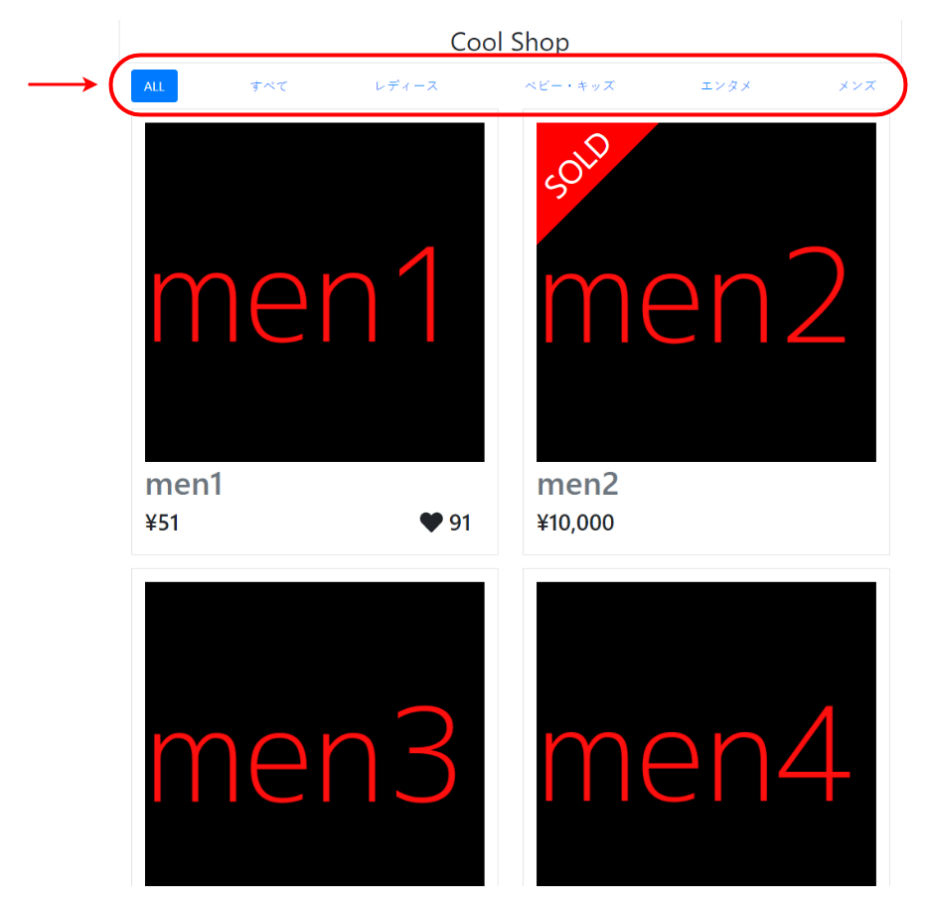This screenshot has width=928, height=907.
Task: Click the men2 product card footer
Action: (706, 508)
